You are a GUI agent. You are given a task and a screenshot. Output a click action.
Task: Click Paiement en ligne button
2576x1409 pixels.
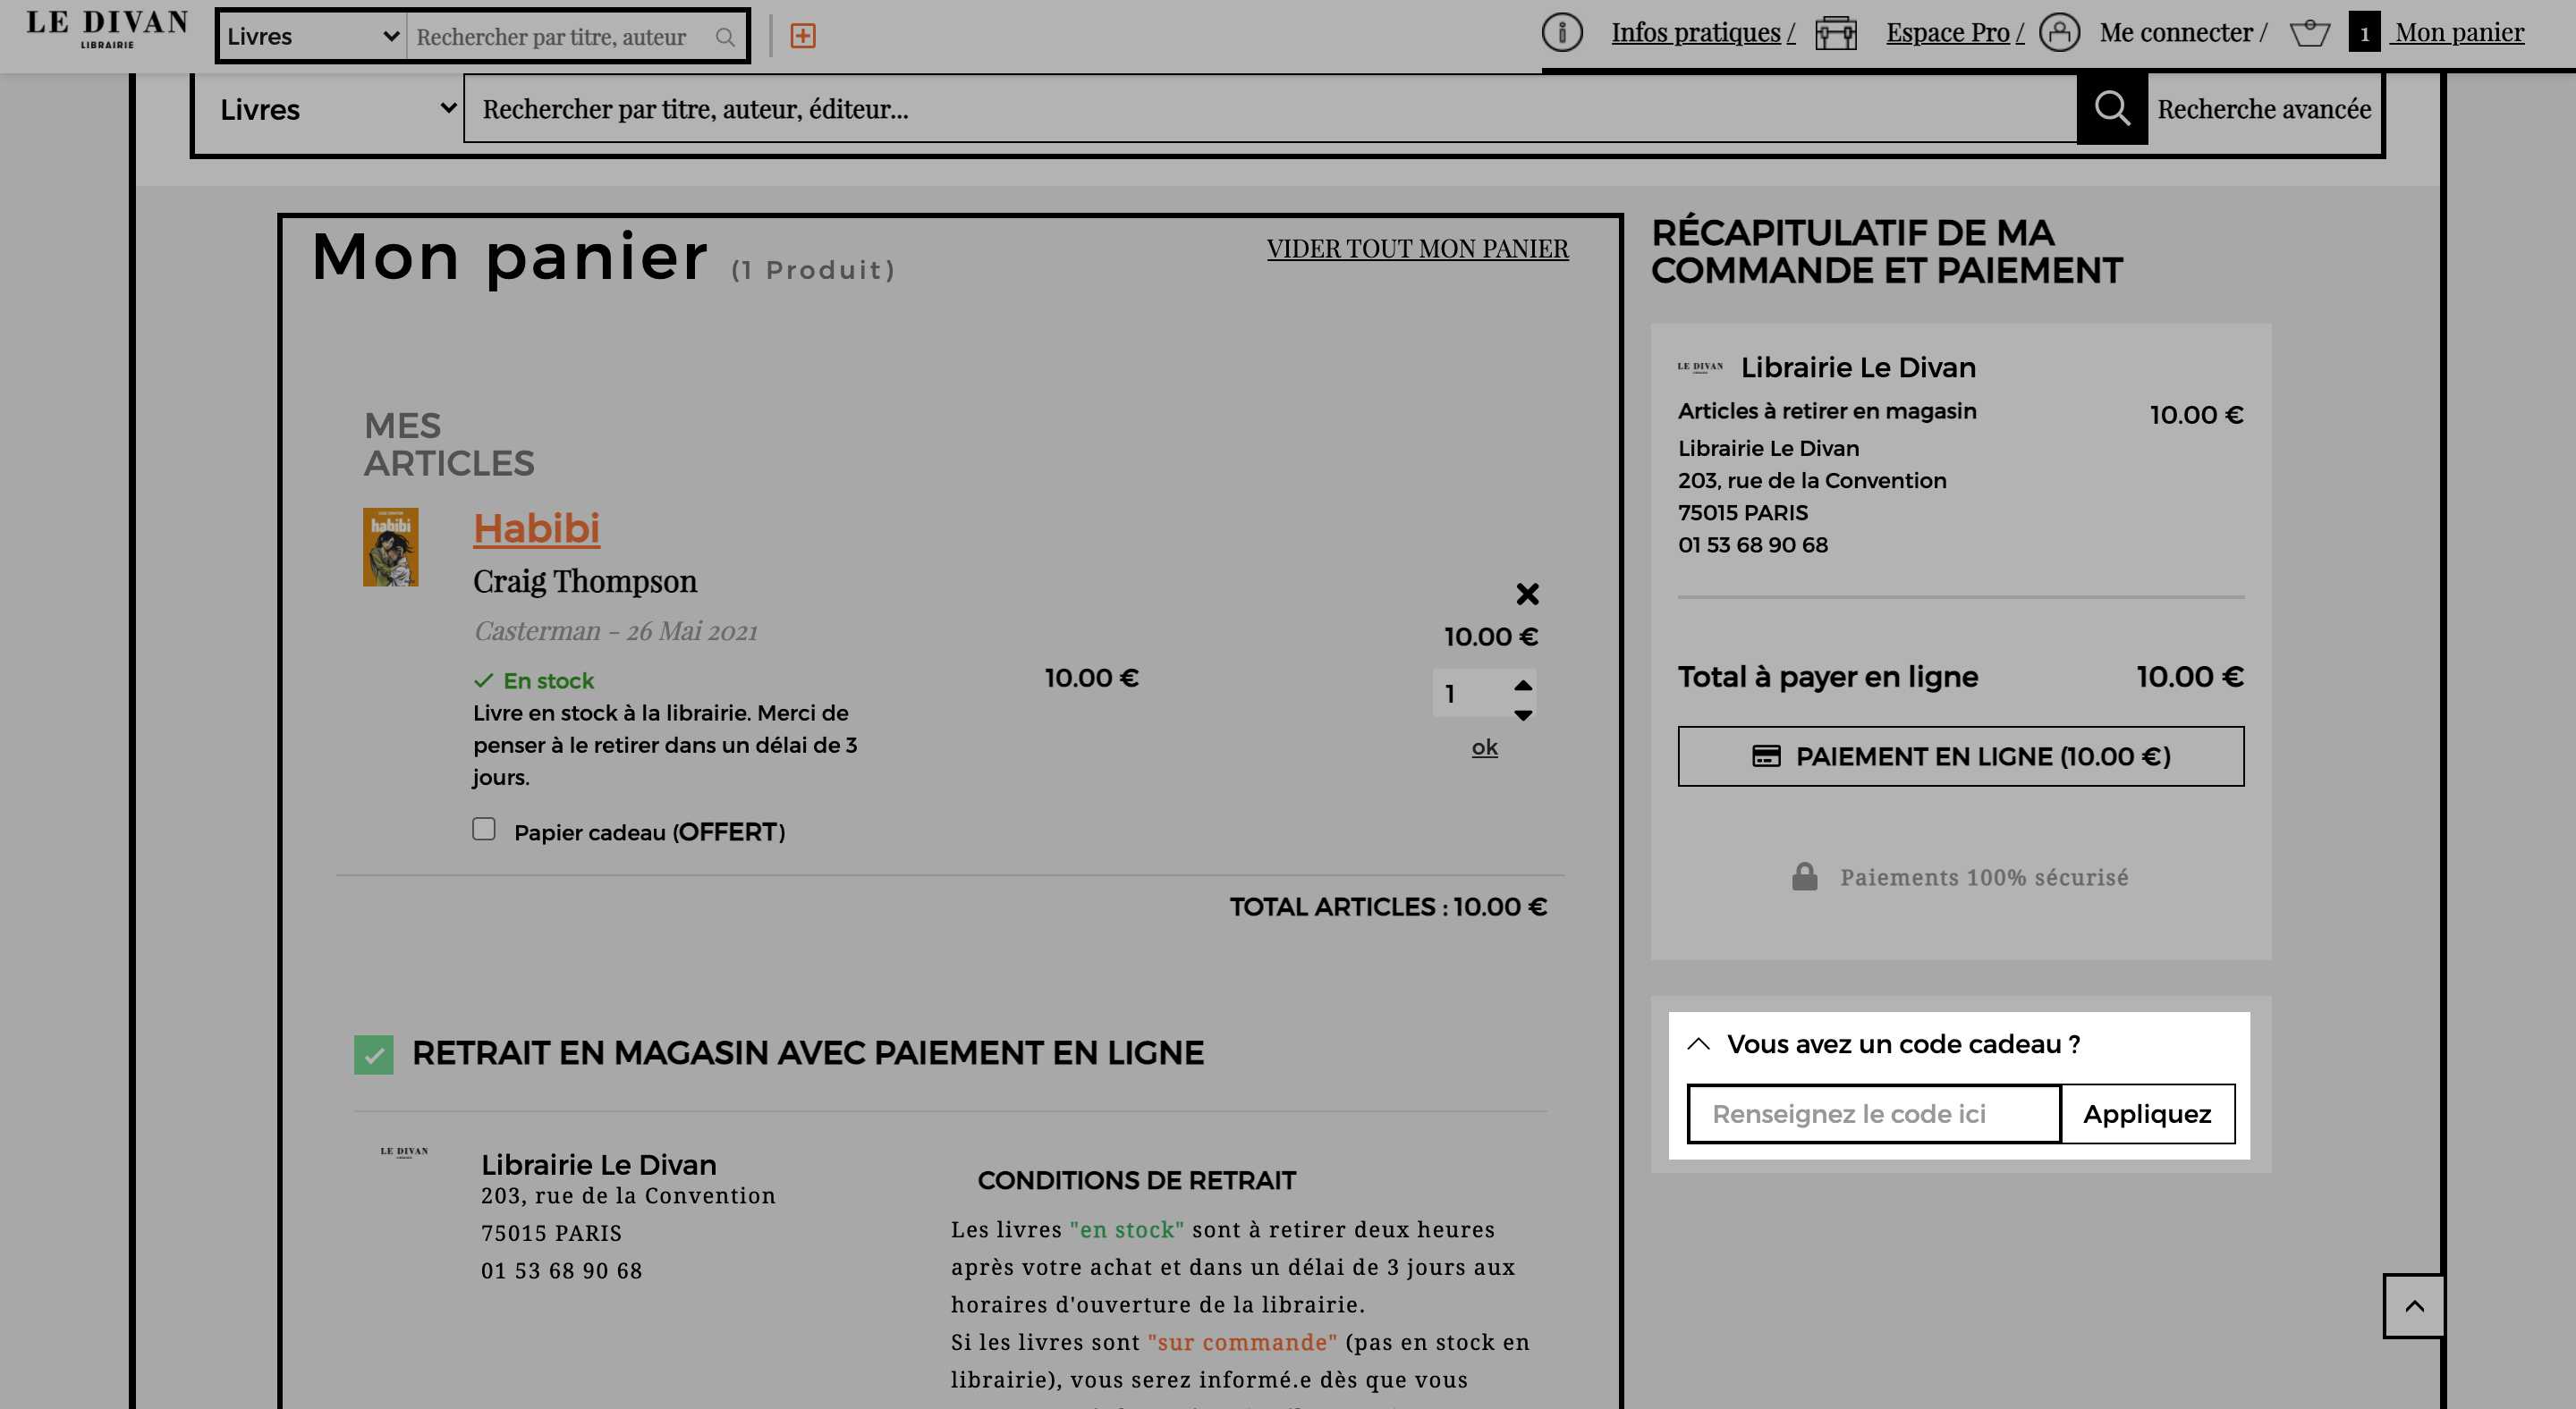tap(1960, 756)
